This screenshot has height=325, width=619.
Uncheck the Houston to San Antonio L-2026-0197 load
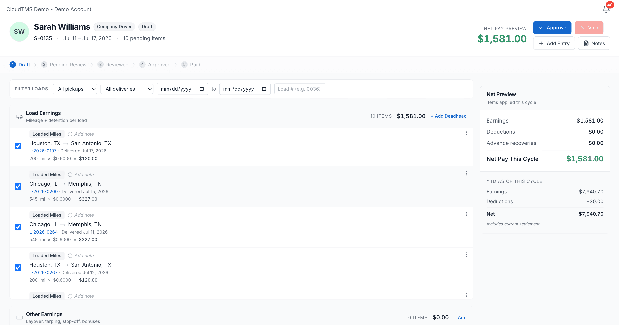[x=18, y=146]
